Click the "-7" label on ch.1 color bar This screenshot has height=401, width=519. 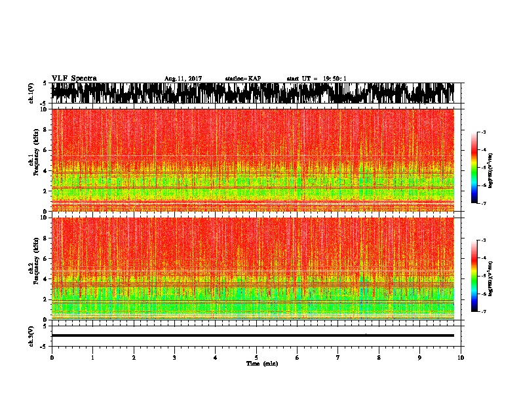[x=483, y=203]
